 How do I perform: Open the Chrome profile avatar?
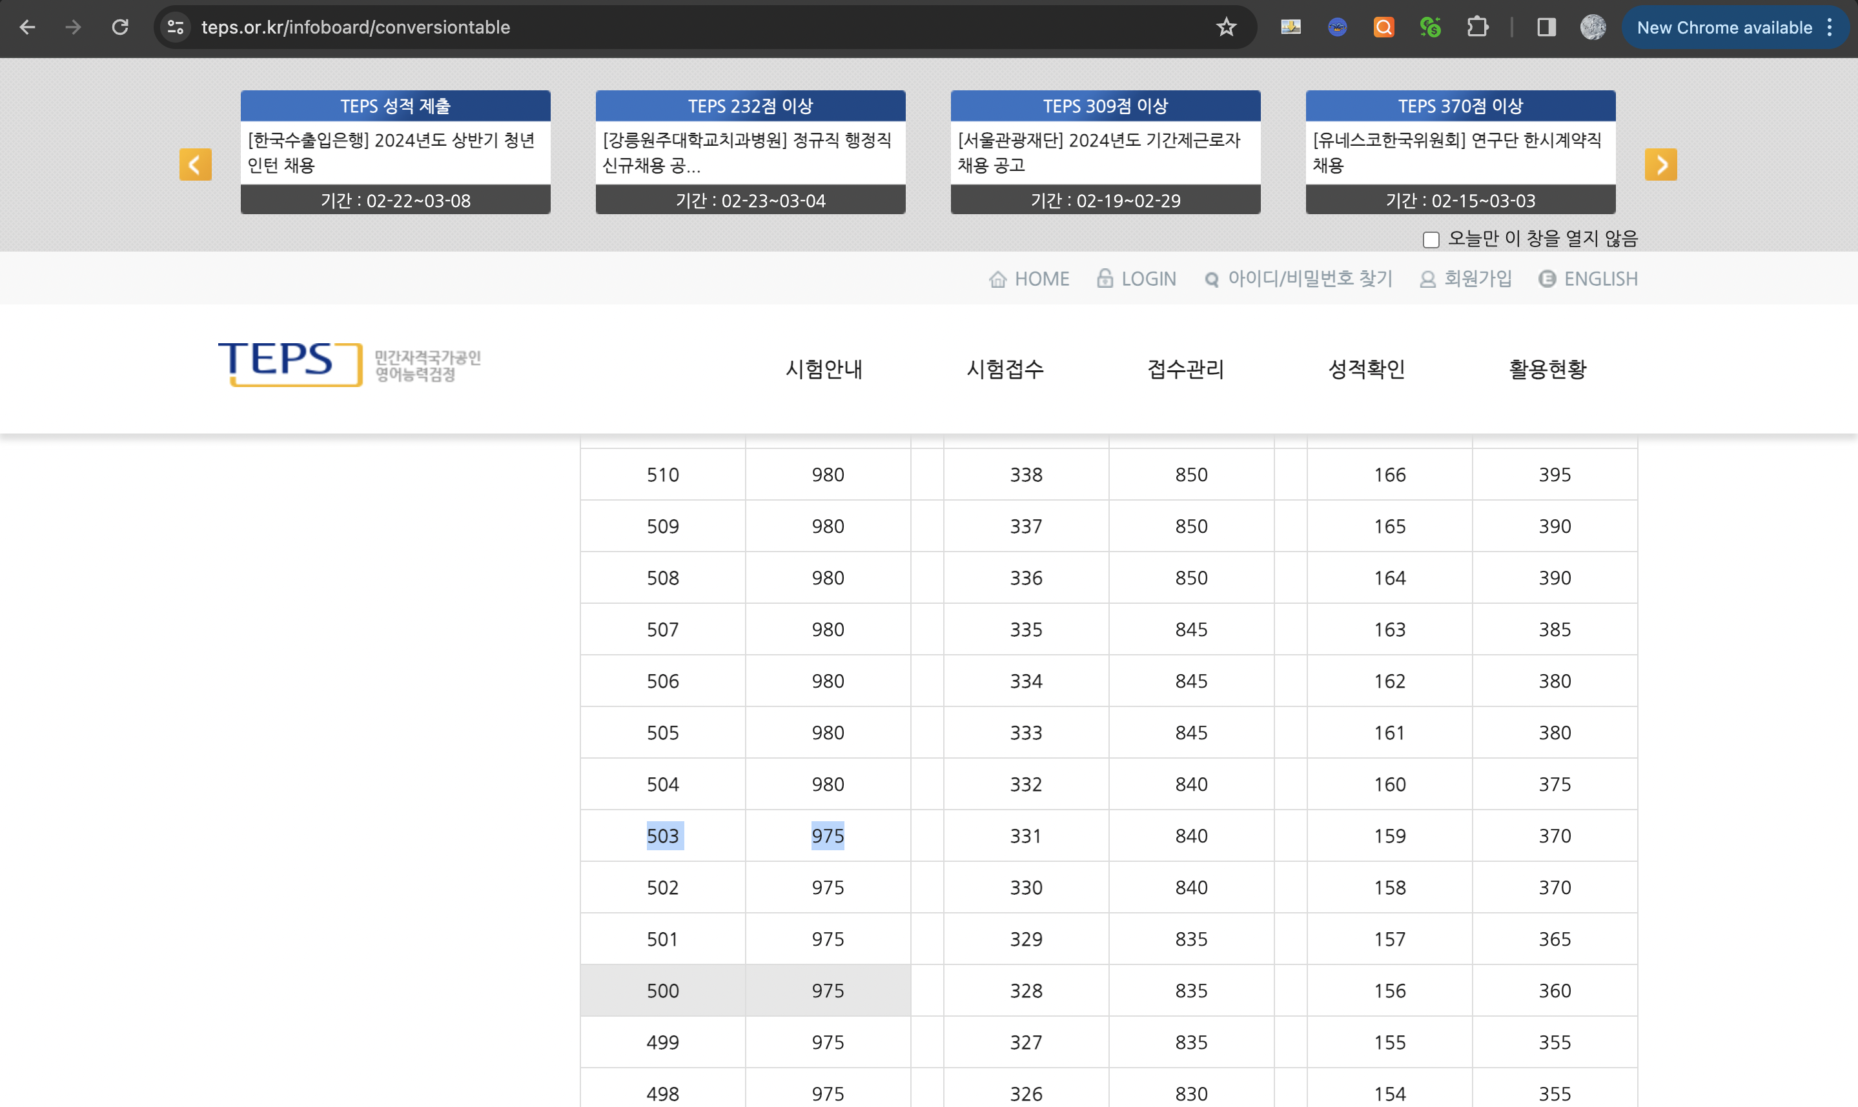1592,28
